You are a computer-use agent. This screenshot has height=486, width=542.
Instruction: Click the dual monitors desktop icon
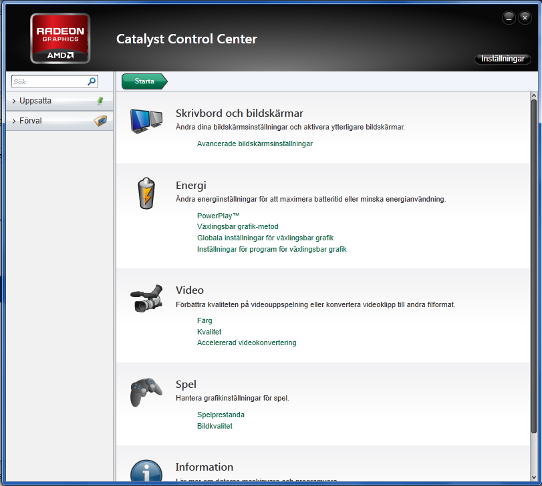coord(146,121)
